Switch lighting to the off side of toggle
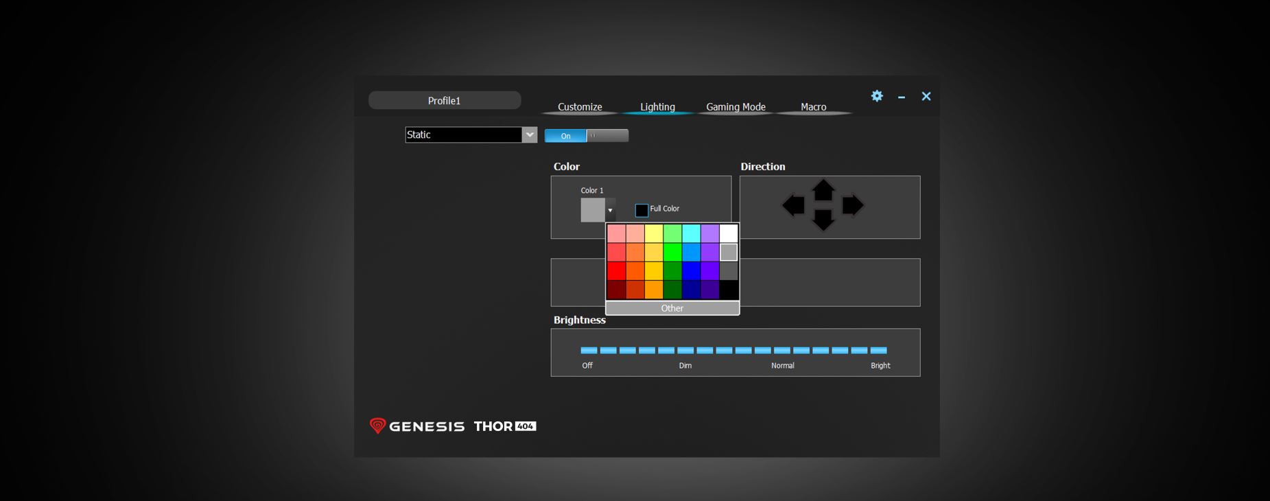Image resolution: width=1270 pixels, height=501 pixels. pyautogui.click(x=608, y=136)
